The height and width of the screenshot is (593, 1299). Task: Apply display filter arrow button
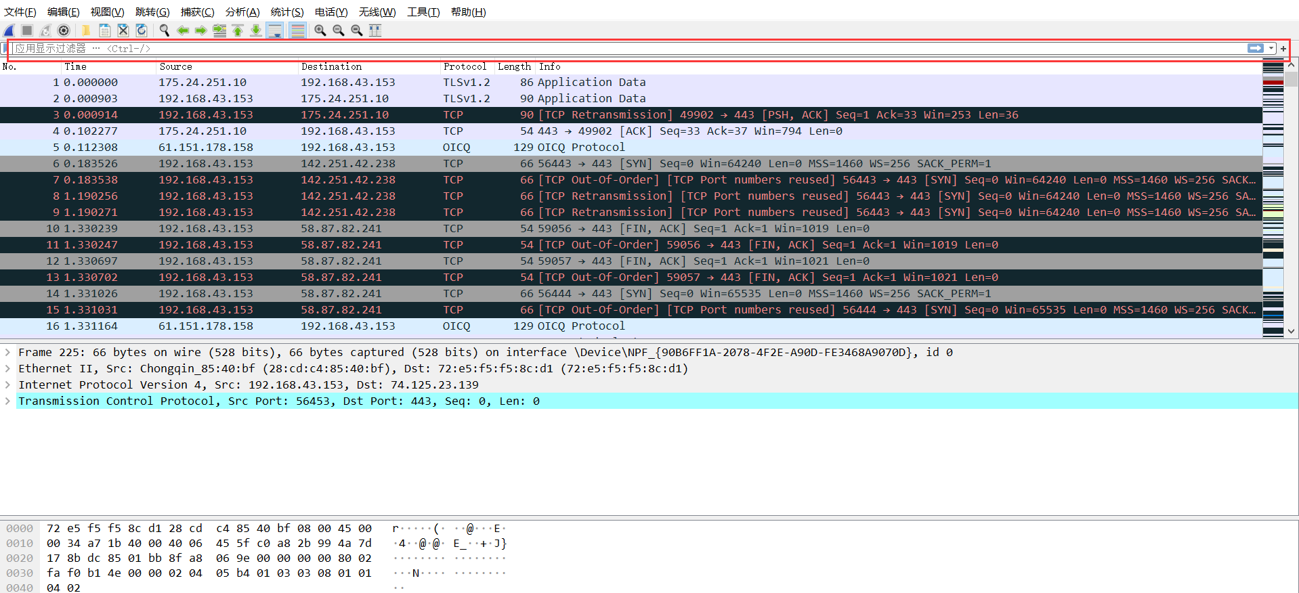pyautogui.click(x=1255, y=48)
